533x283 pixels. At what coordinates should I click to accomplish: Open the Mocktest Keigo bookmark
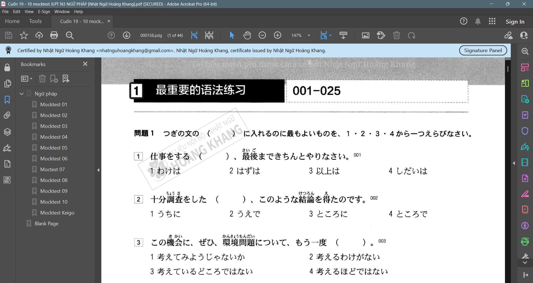(x=57, y=213)
